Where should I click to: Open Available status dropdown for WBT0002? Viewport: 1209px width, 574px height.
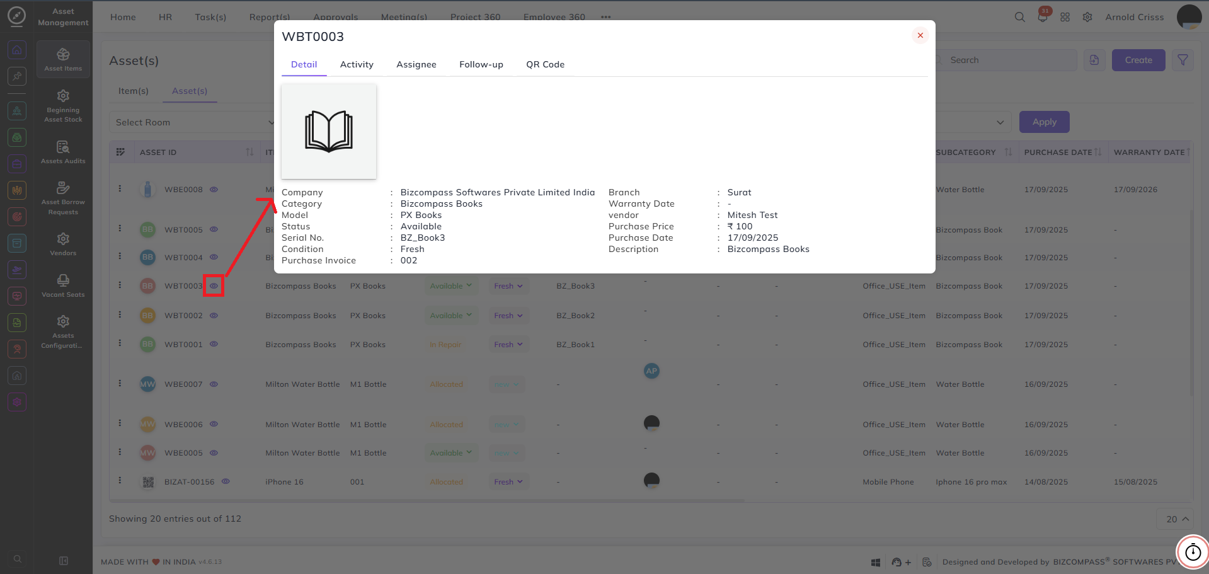click(x=451, y=316)
